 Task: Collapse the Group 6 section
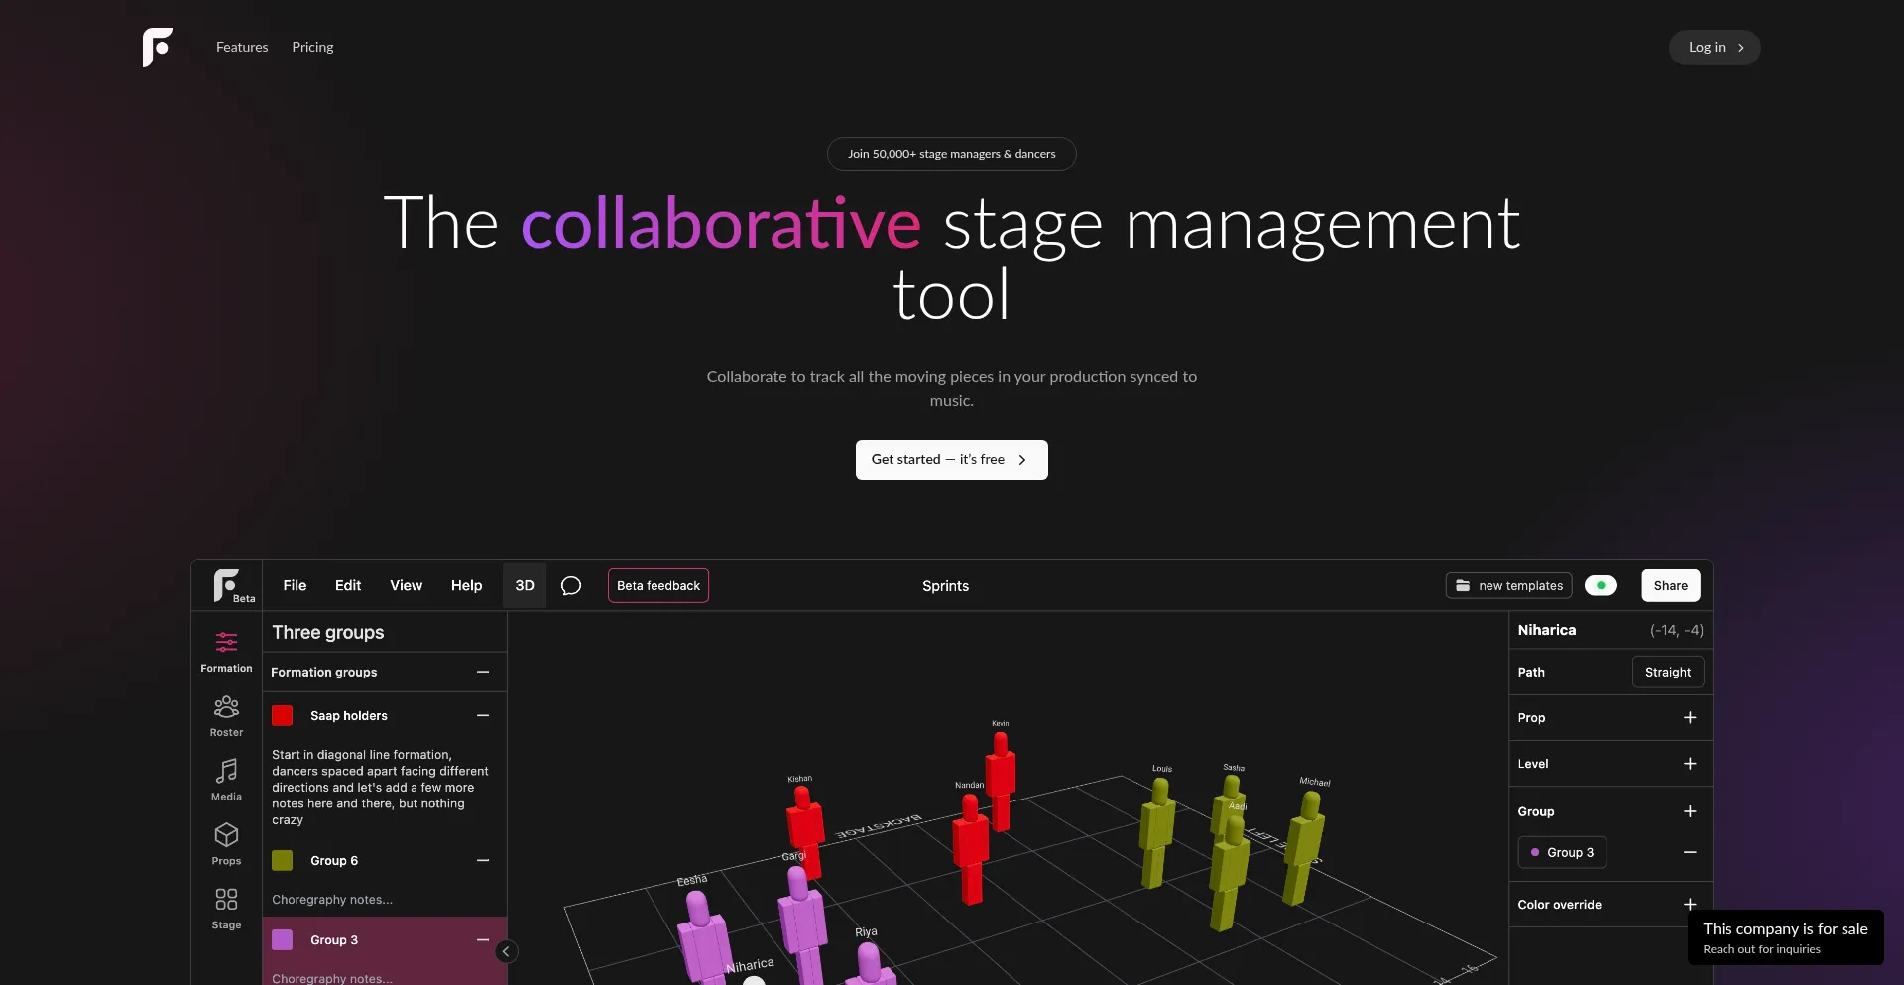click(483, 860)
